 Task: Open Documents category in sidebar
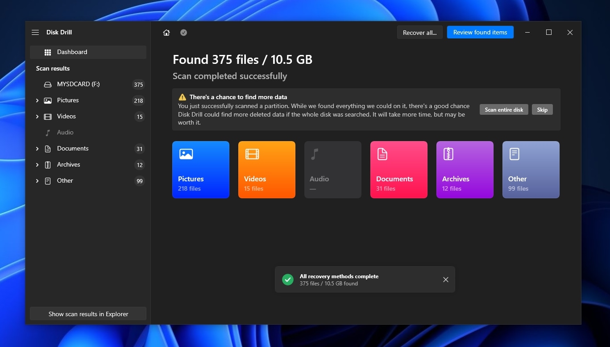(x=88, y=149)
